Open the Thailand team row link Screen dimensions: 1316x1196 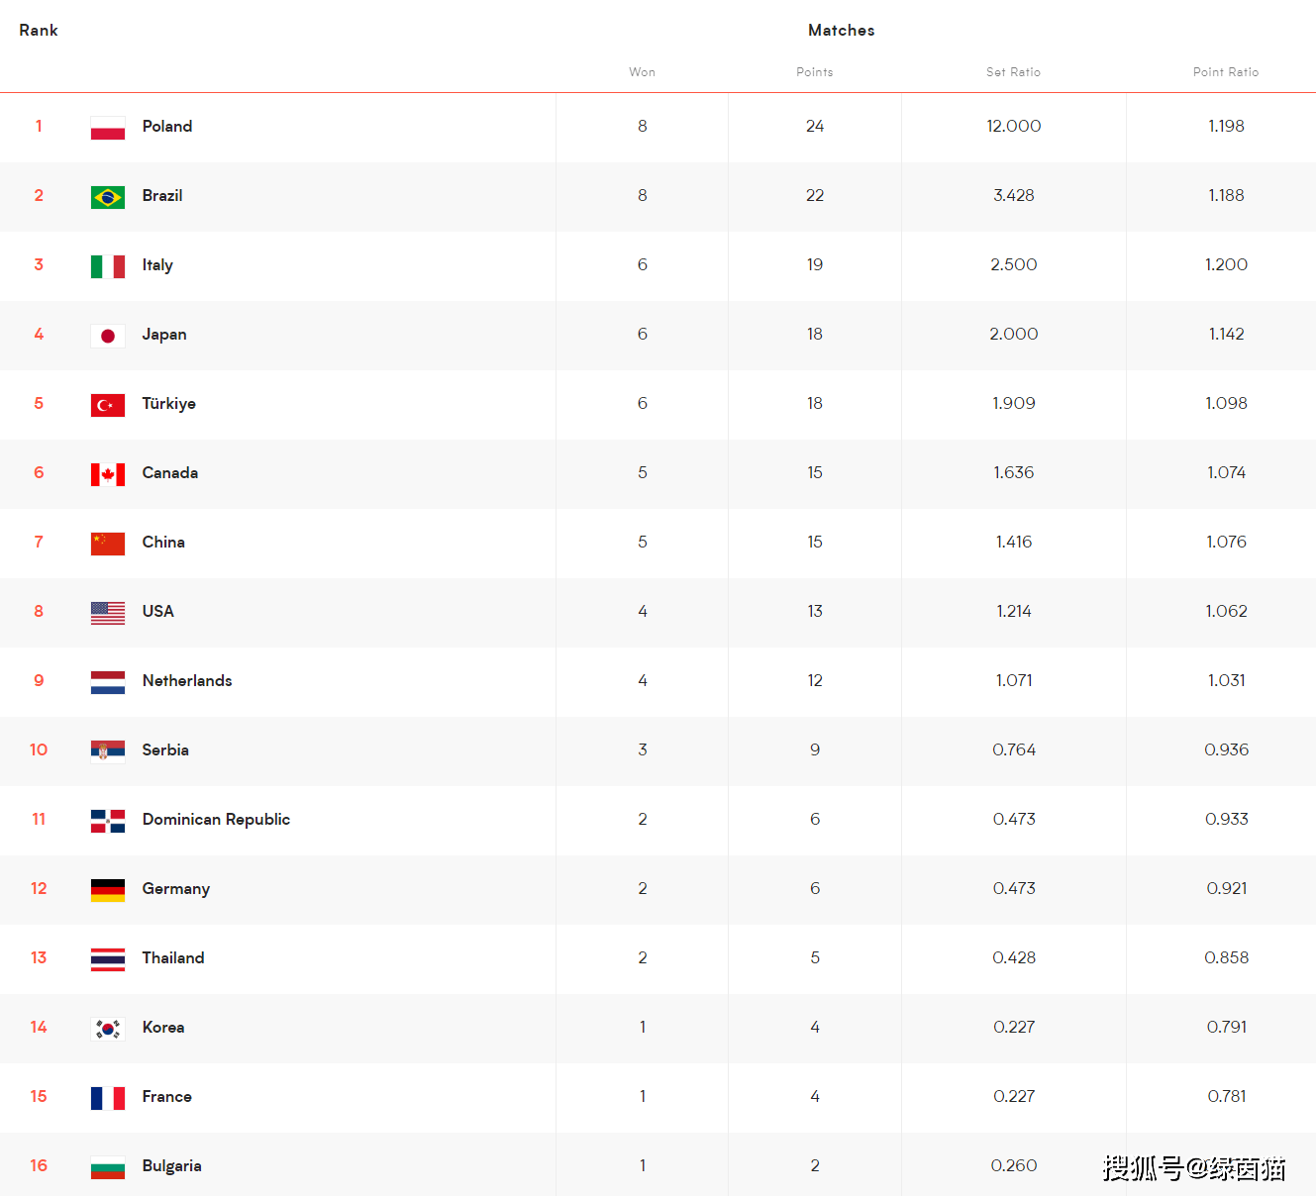(x=173, y=957)
